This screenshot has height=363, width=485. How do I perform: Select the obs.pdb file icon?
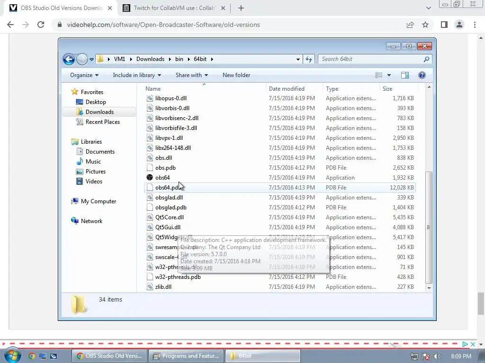(x=150, y=168)
